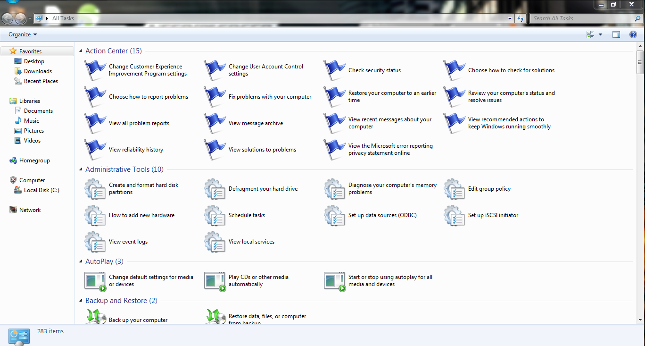Select the flag icon for View reliability history

click(95, 150)
